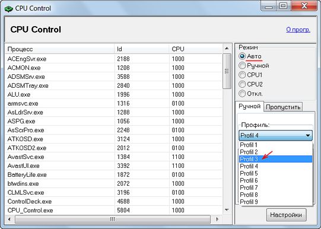
Task: Maximize the CPU Control window
Action: pos(284,6)
